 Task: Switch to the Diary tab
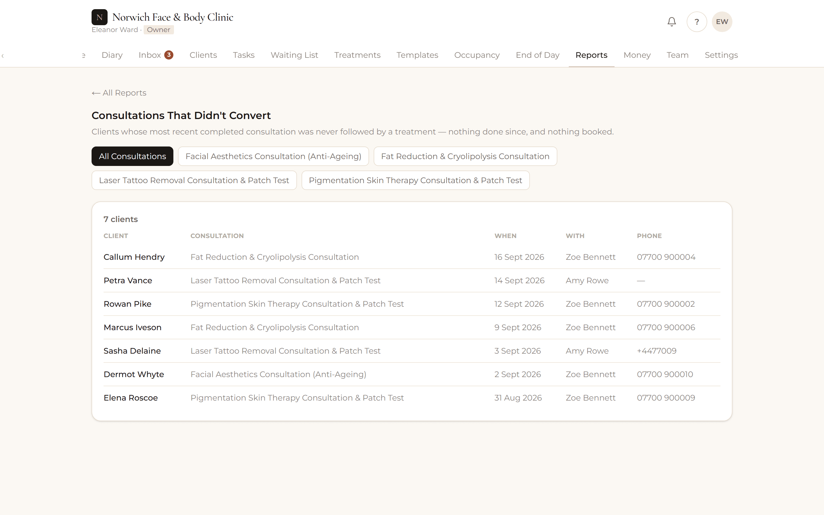[112, 55]
